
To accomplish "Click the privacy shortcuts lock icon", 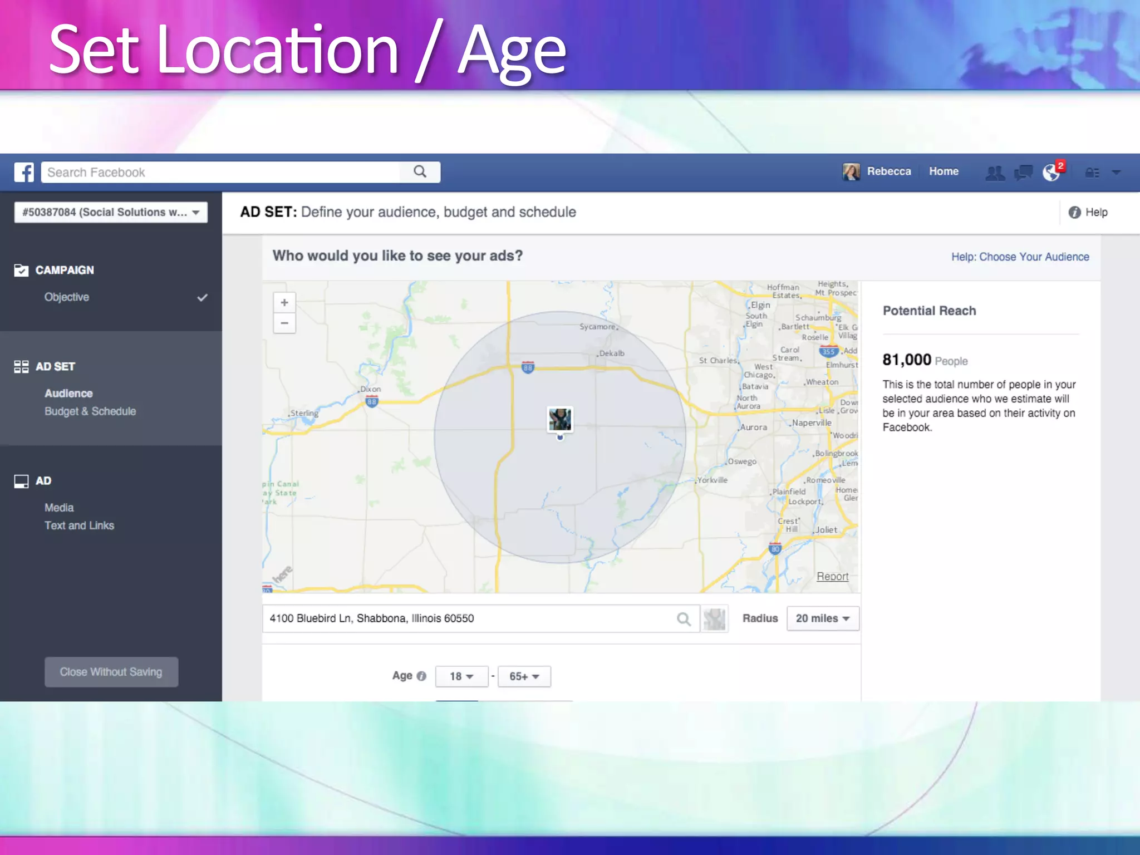I will (x=1092, y=173).
